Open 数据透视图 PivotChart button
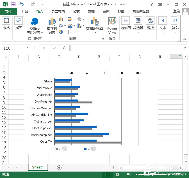 click(x=95, y=24)
